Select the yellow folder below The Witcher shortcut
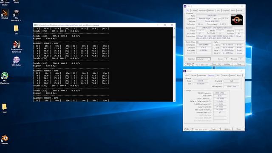The width and height of the screenshot is (272, 153). (x=16, y=30)
